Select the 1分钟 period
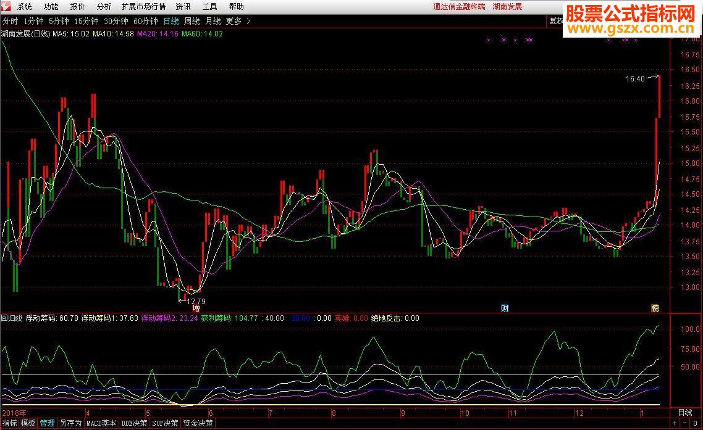The height and width of the screenshot is (430, 703). [x=33, y=21]
